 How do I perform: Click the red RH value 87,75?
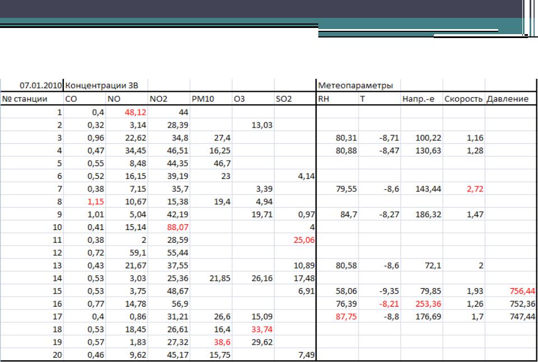pyautogui.click(x=346, y=317)
